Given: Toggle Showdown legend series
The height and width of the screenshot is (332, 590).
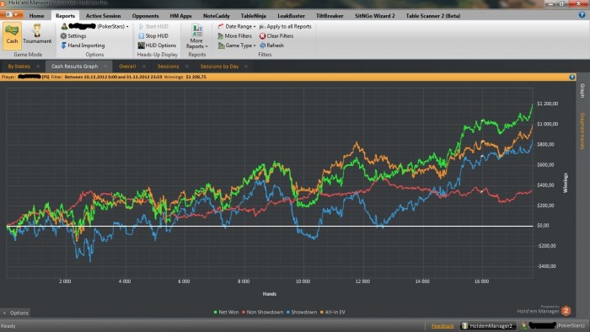Looking at the screenshot, I should [302, 312].
